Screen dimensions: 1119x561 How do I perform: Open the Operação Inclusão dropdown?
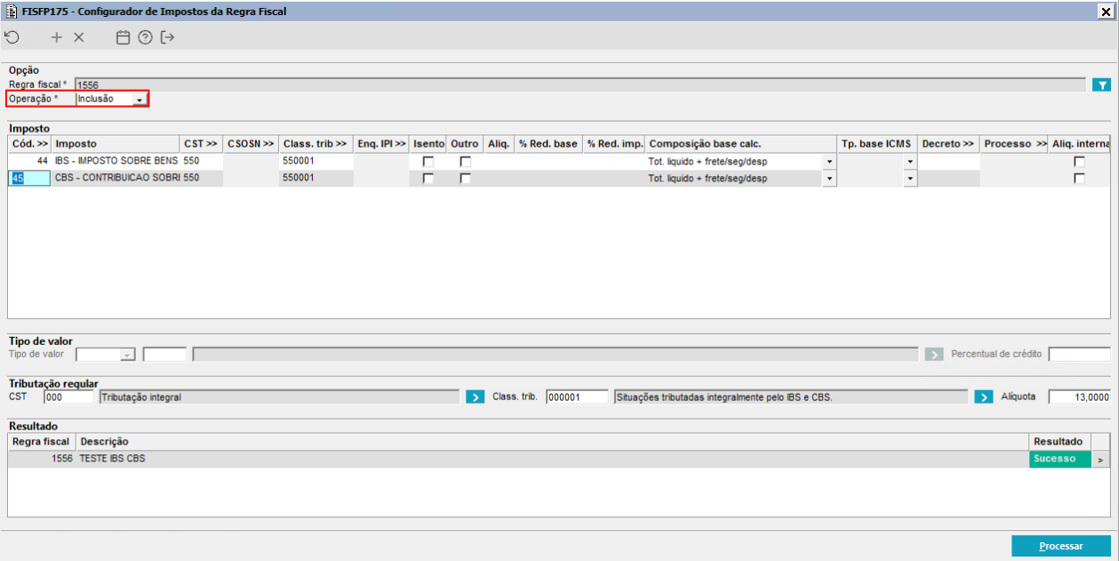(x=140, y=100)
